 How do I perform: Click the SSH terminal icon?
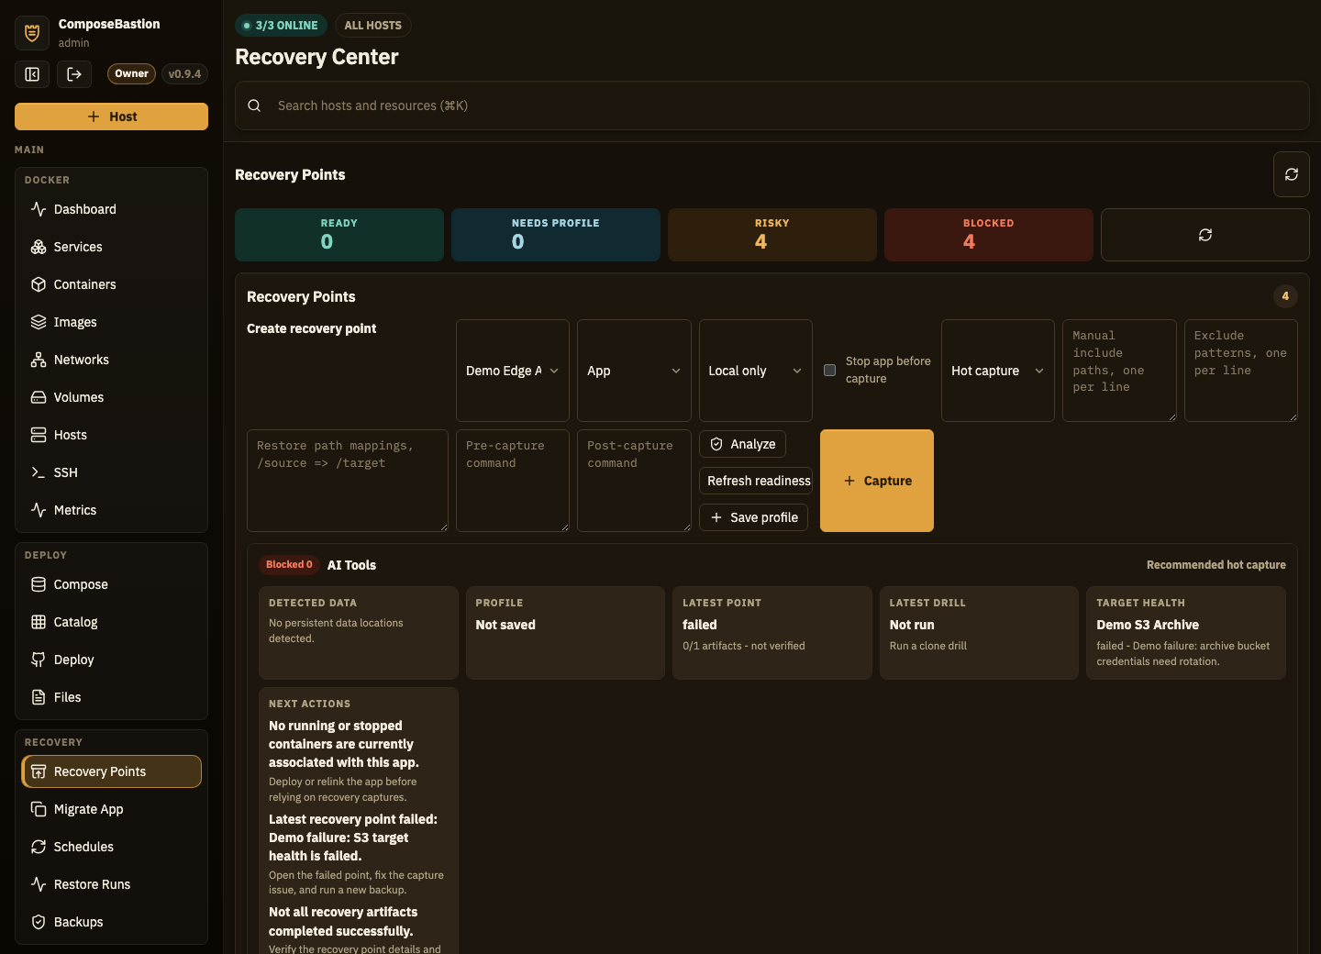point(39,472)
